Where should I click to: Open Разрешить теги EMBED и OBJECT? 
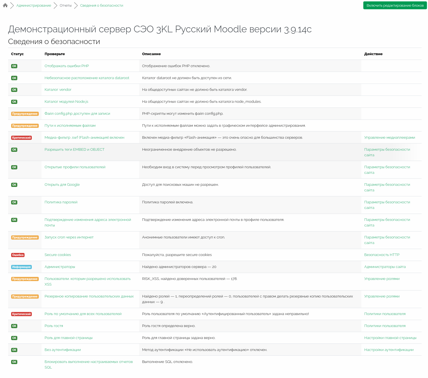[x=74, y=150]
